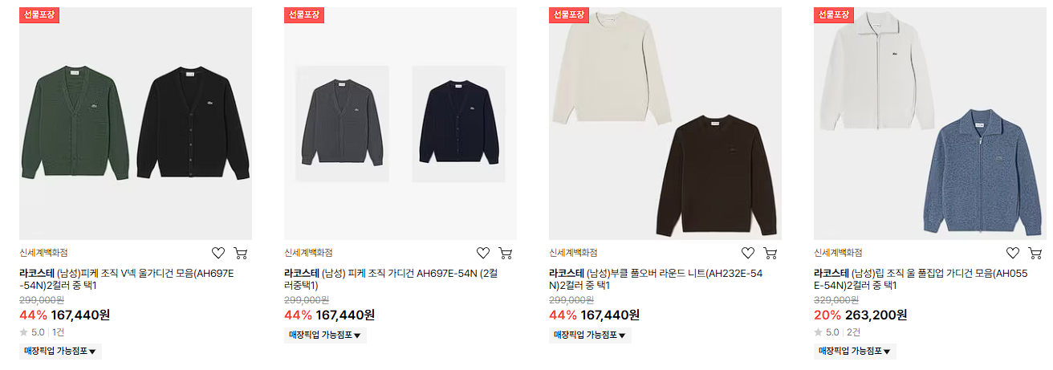Viewport: 1053px width, 370px height.
Task: Add rib zip-up cardigan AH055E to cart
Action: (x=1035, y=253)
